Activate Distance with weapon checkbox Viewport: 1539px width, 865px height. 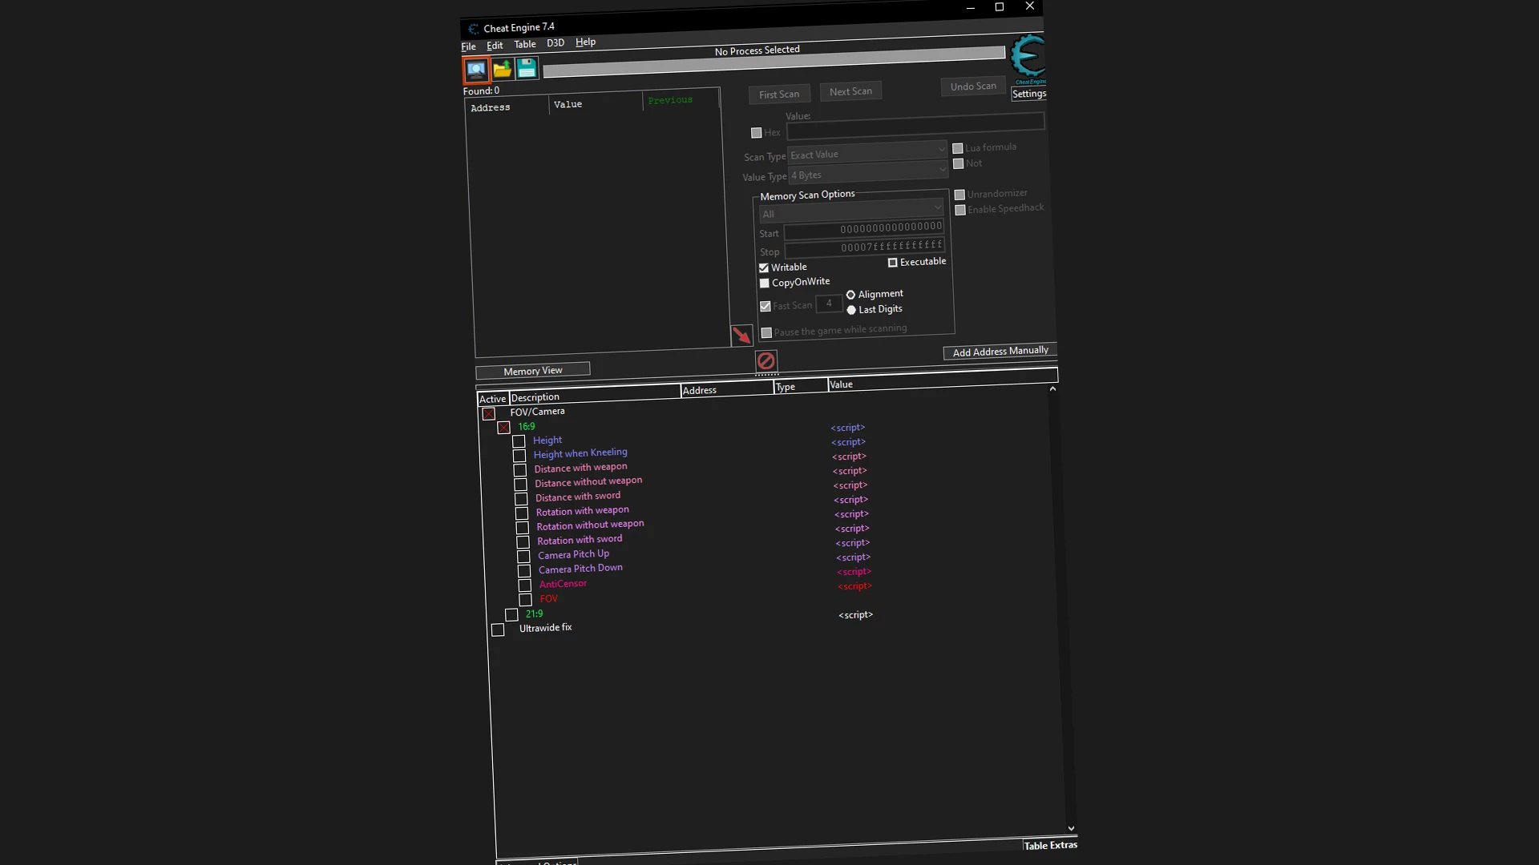point(519,470)
